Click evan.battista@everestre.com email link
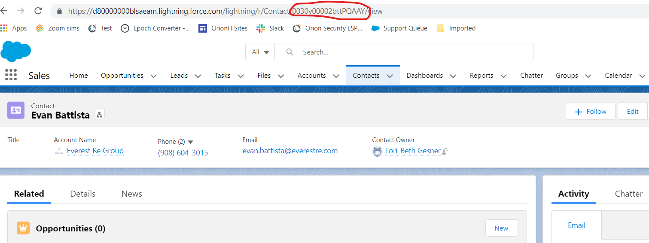649x243 pixels. pos(290,151)
